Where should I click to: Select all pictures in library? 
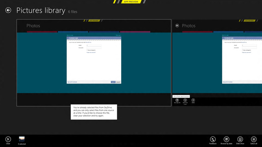(x=254, y=140)
